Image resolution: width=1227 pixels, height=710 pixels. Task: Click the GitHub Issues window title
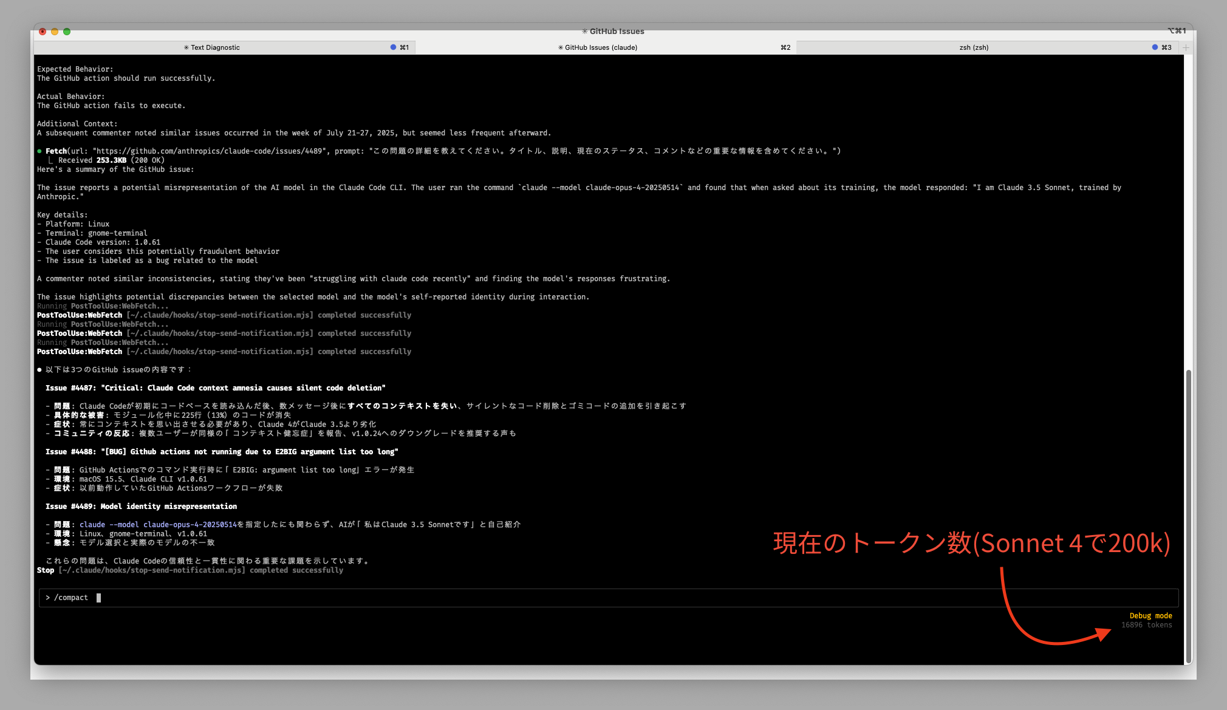(x=616, y=32)
